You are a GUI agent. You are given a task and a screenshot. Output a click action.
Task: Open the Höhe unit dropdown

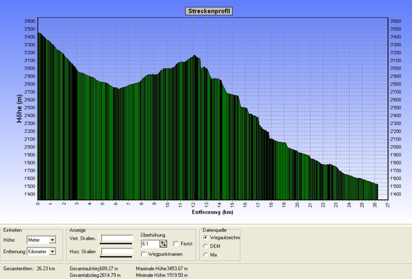[x=53, y=240]
